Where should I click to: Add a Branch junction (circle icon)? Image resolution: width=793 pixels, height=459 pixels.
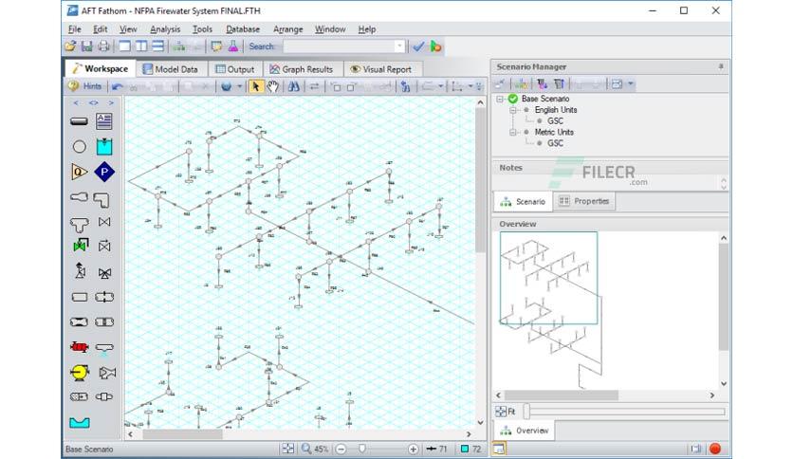click(79, 147)
